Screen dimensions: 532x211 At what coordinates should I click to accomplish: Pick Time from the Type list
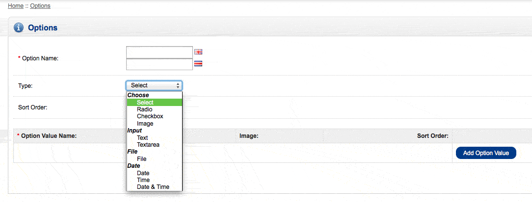coord(143,180)
